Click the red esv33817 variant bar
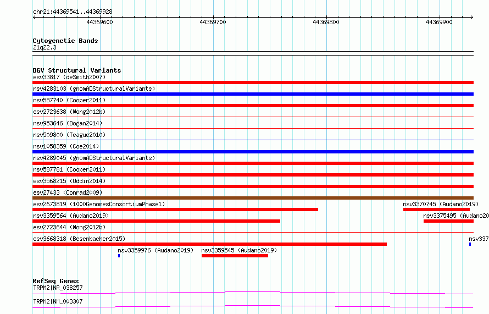This screenshot has width=489, height=314. click(x=253, y=82)
